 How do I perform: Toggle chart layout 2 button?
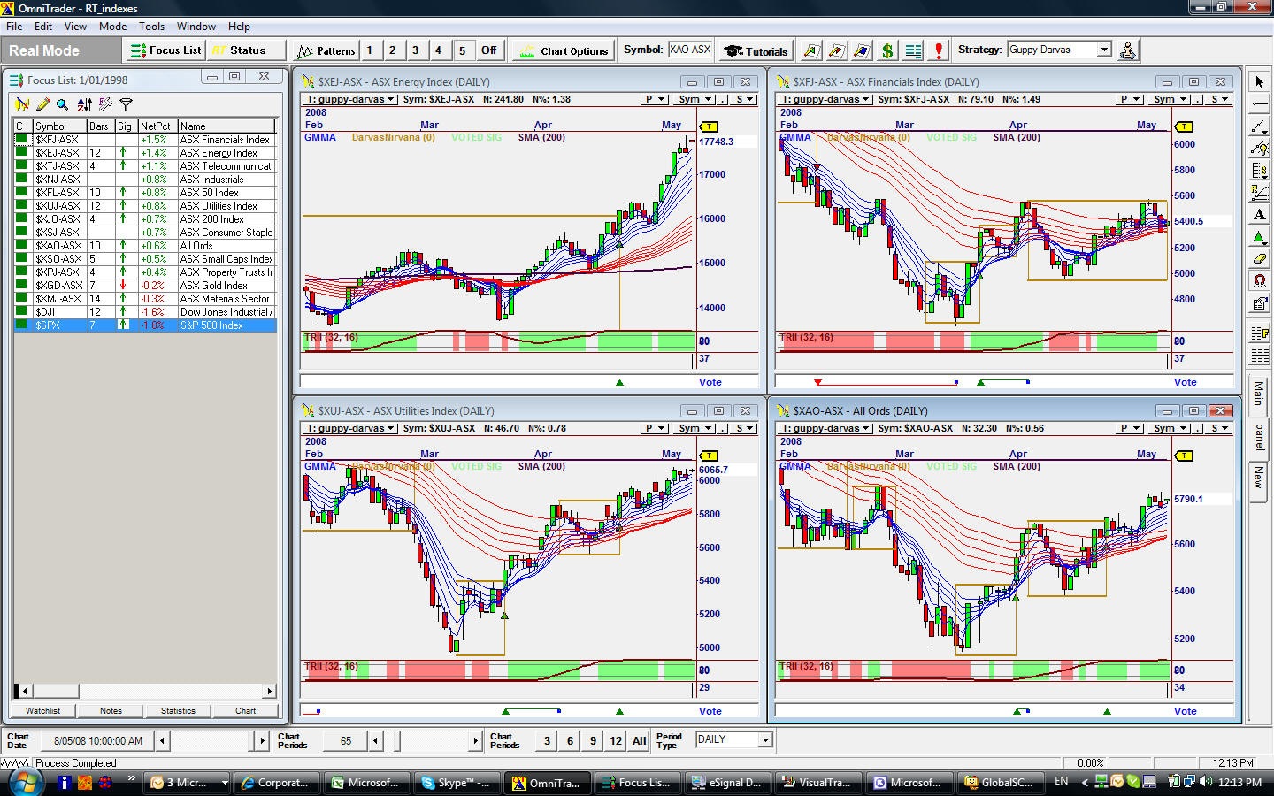[393, 50]
